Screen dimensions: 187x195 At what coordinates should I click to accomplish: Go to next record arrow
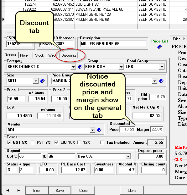18,190
